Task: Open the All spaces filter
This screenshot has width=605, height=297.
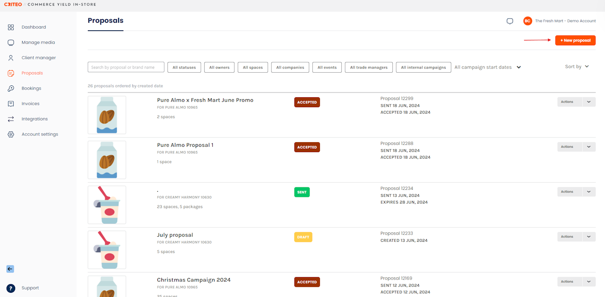Action: tap(253, 67)
